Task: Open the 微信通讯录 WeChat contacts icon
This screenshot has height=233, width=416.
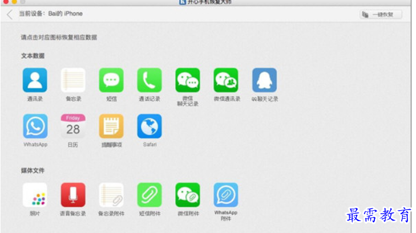Action: point(226,80)
